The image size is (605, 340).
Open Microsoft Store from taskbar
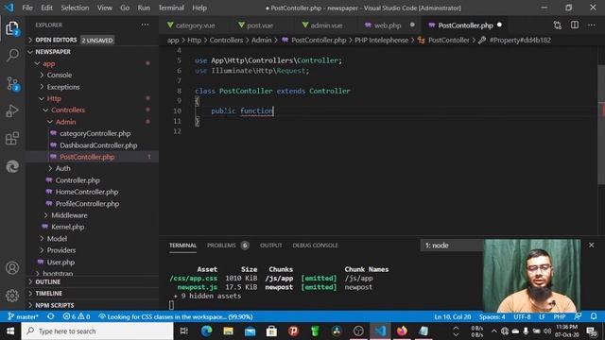point(271,331)
